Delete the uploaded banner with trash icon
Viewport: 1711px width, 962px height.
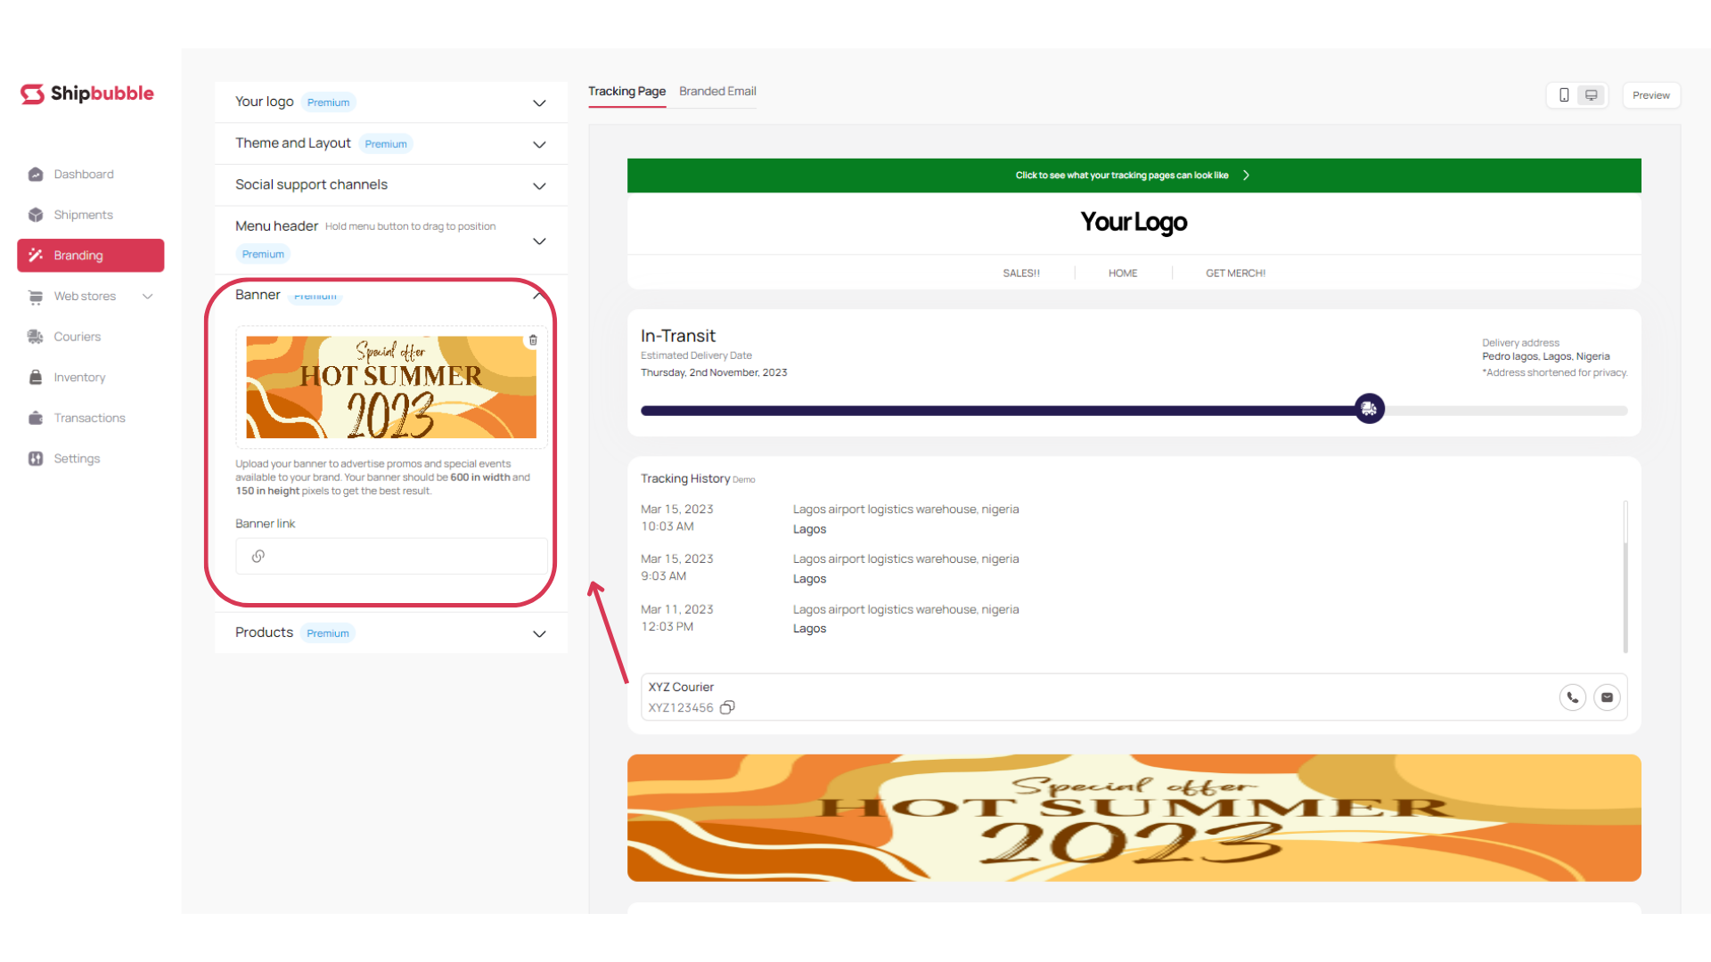[533, 340]
